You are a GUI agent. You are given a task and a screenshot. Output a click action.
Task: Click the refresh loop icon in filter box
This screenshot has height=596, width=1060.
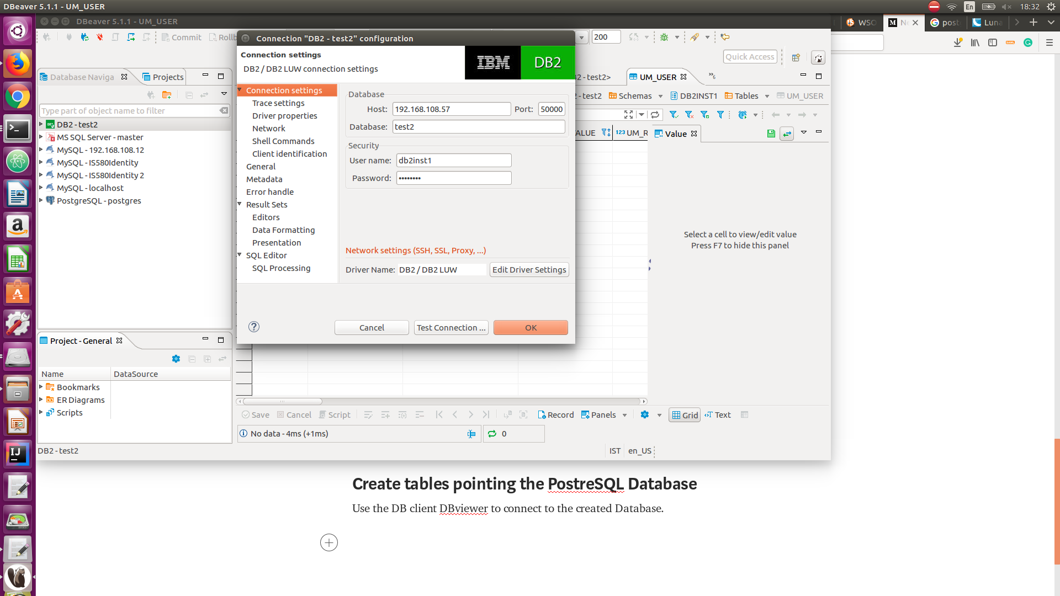(x=655, y=115)
